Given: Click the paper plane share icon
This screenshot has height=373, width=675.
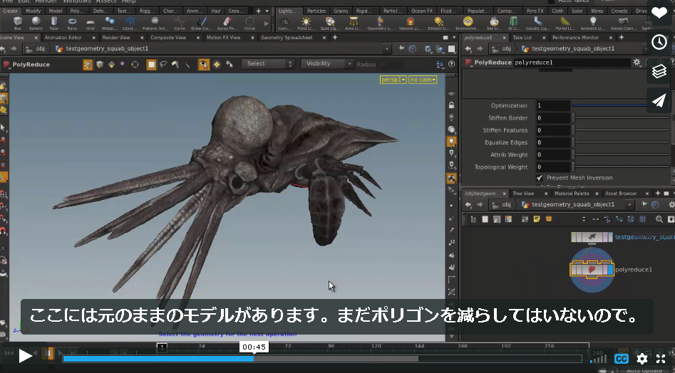Looking at the screenshot, I should [659, 100].
